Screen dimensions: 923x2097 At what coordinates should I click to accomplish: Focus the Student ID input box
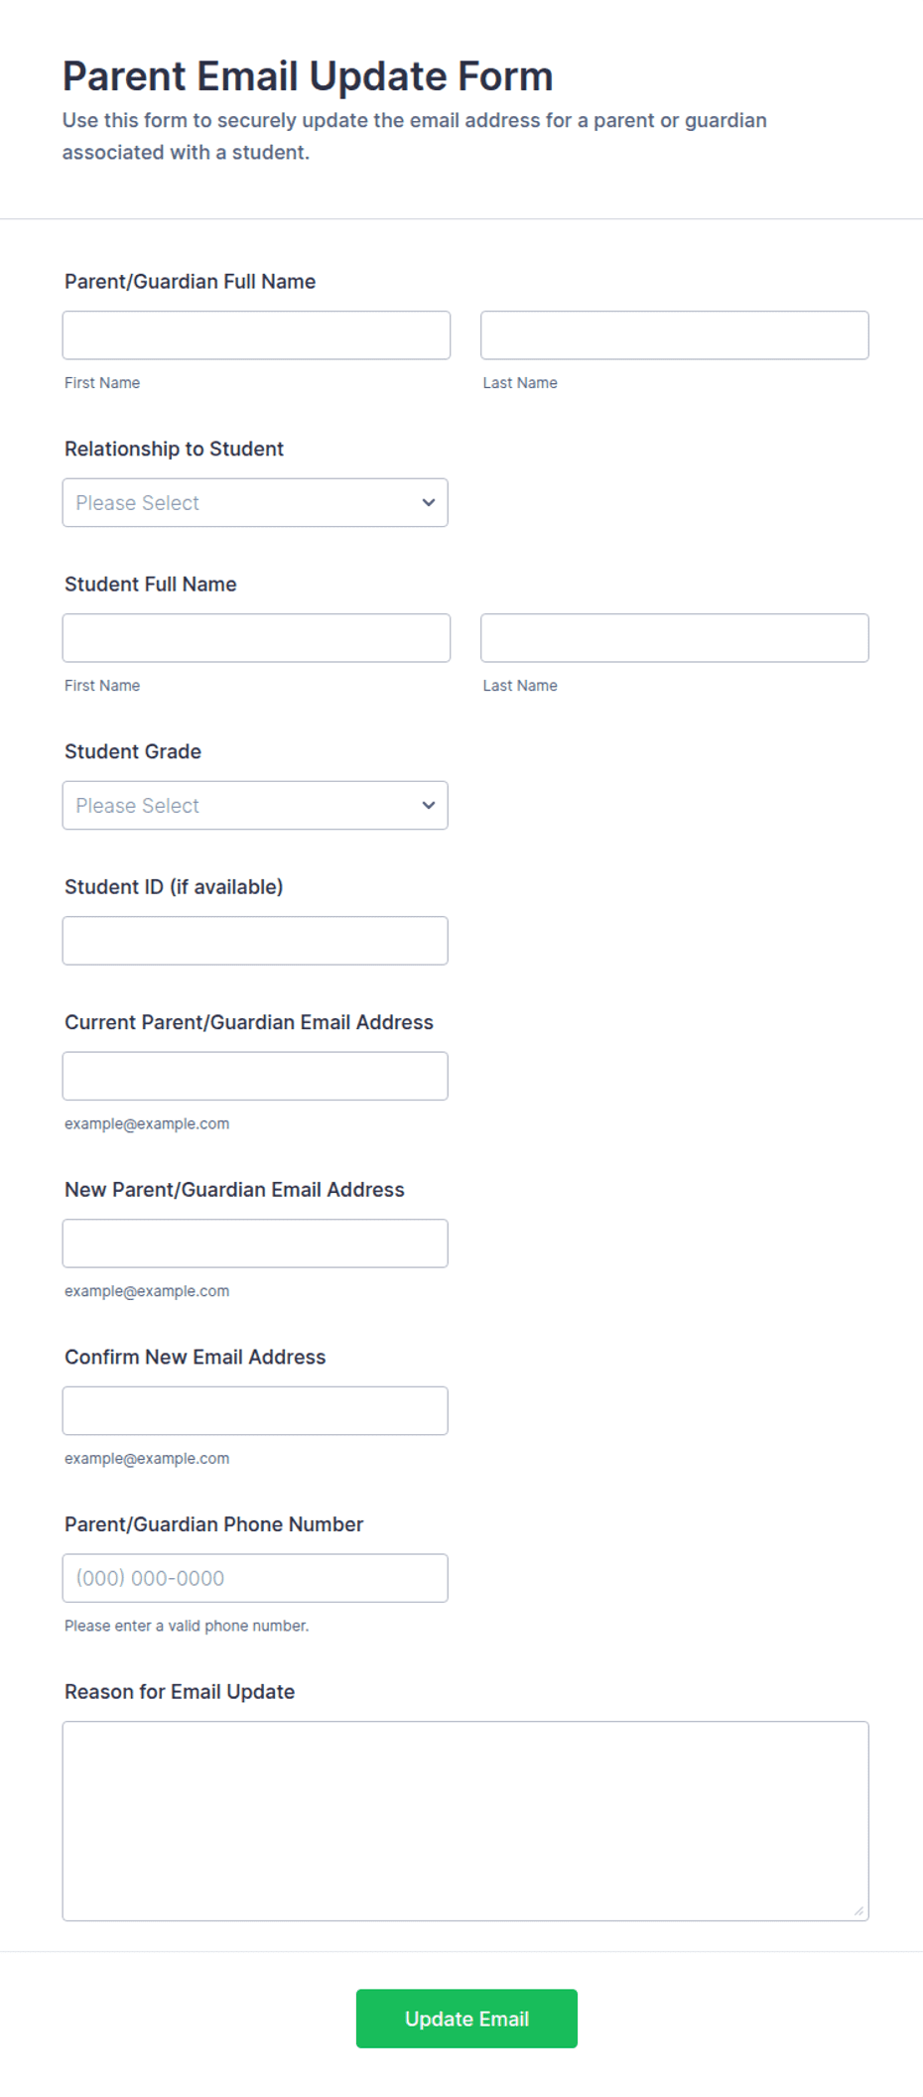[255, 941]
